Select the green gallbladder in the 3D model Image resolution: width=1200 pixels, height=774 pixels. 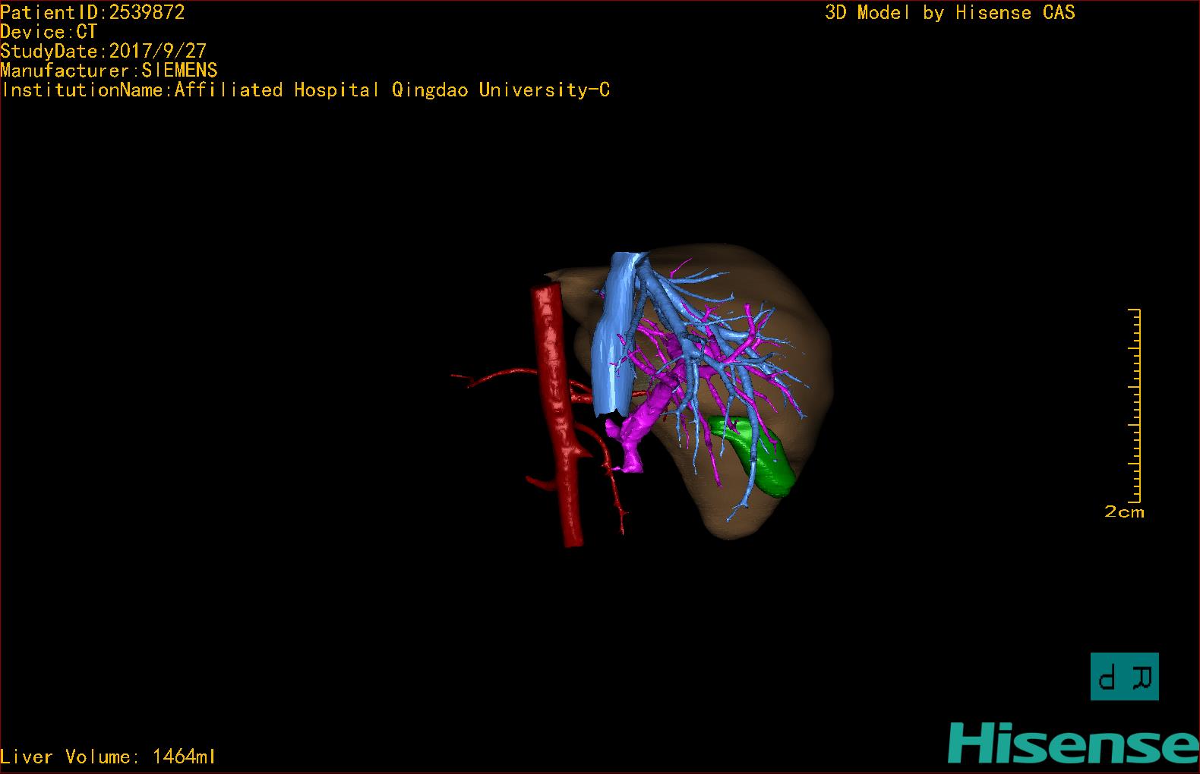point(767,459)
